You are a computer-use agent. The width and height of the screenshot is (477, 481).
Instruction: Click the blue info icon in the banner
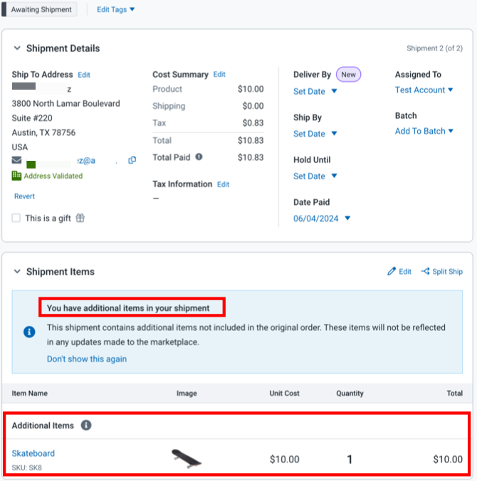point(29,332)
